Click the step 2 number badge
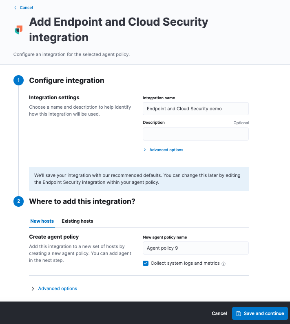The height and width of the screenshot is (324, 290). point(18,201)
